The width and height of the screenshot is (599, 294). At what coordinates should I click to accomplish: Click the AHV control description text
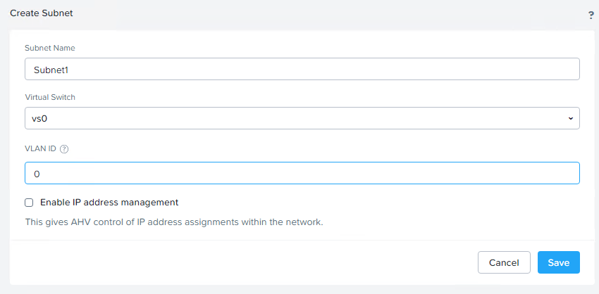[x=174, y=222]
